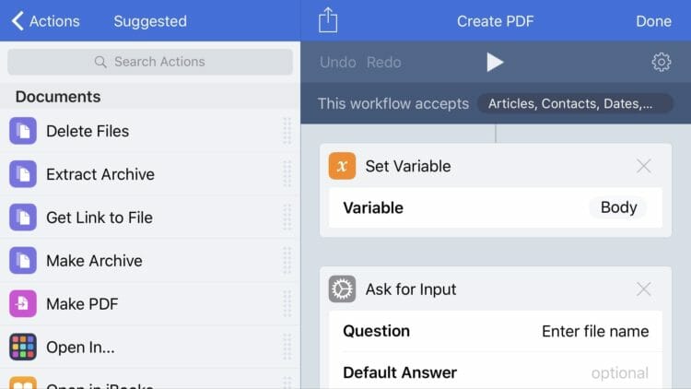Screen dimensions: 691x389
Task: Open the Body variable selector
Action: click(618, 207)
